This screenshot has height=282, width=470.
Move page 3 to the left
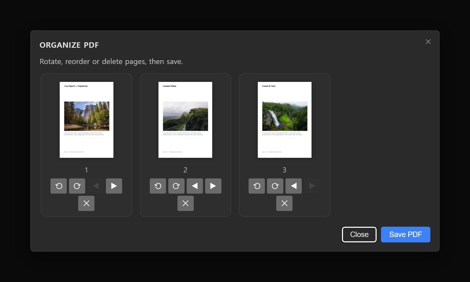click(x=294, y=186)
